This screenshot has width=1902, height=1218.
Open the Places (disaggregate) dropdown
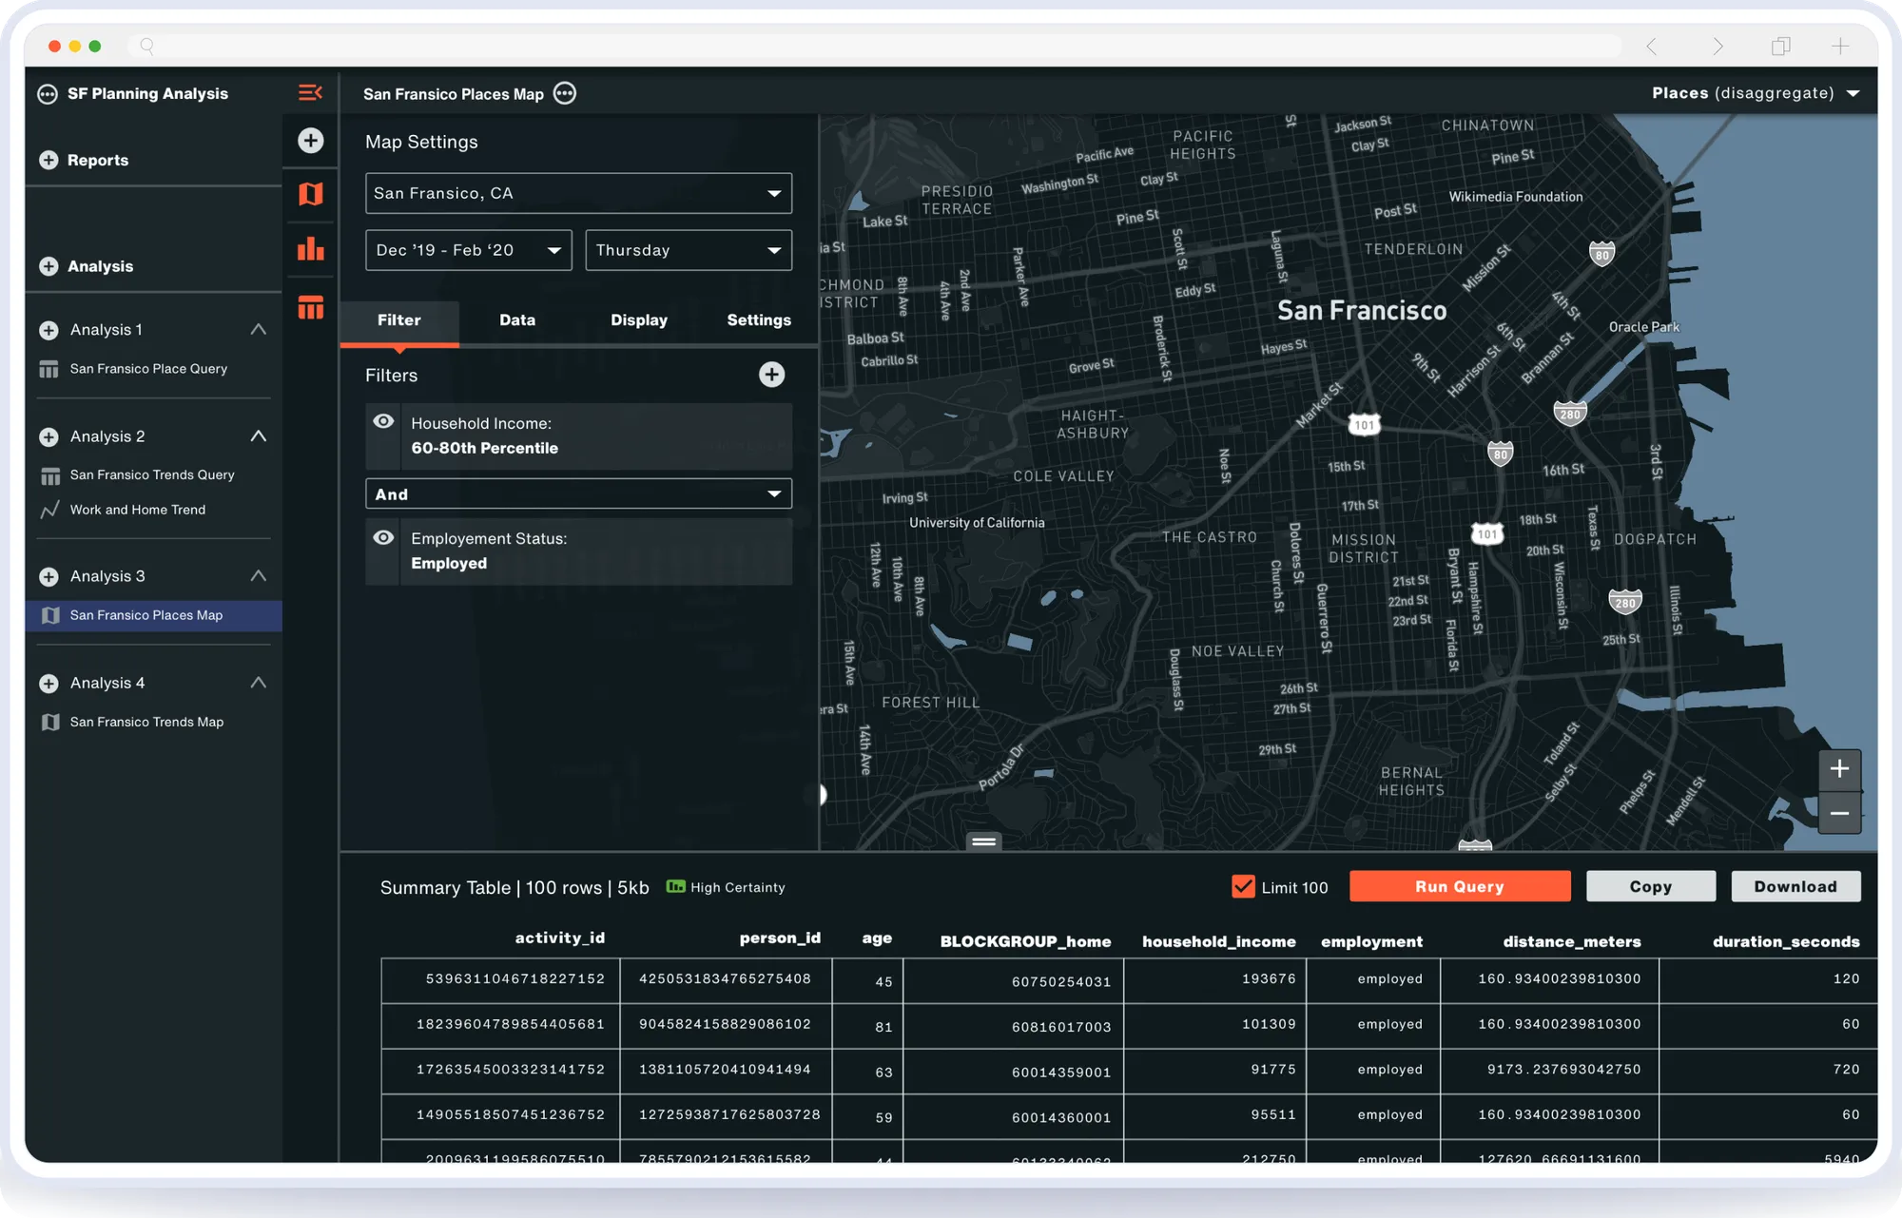pos(1756,93)
